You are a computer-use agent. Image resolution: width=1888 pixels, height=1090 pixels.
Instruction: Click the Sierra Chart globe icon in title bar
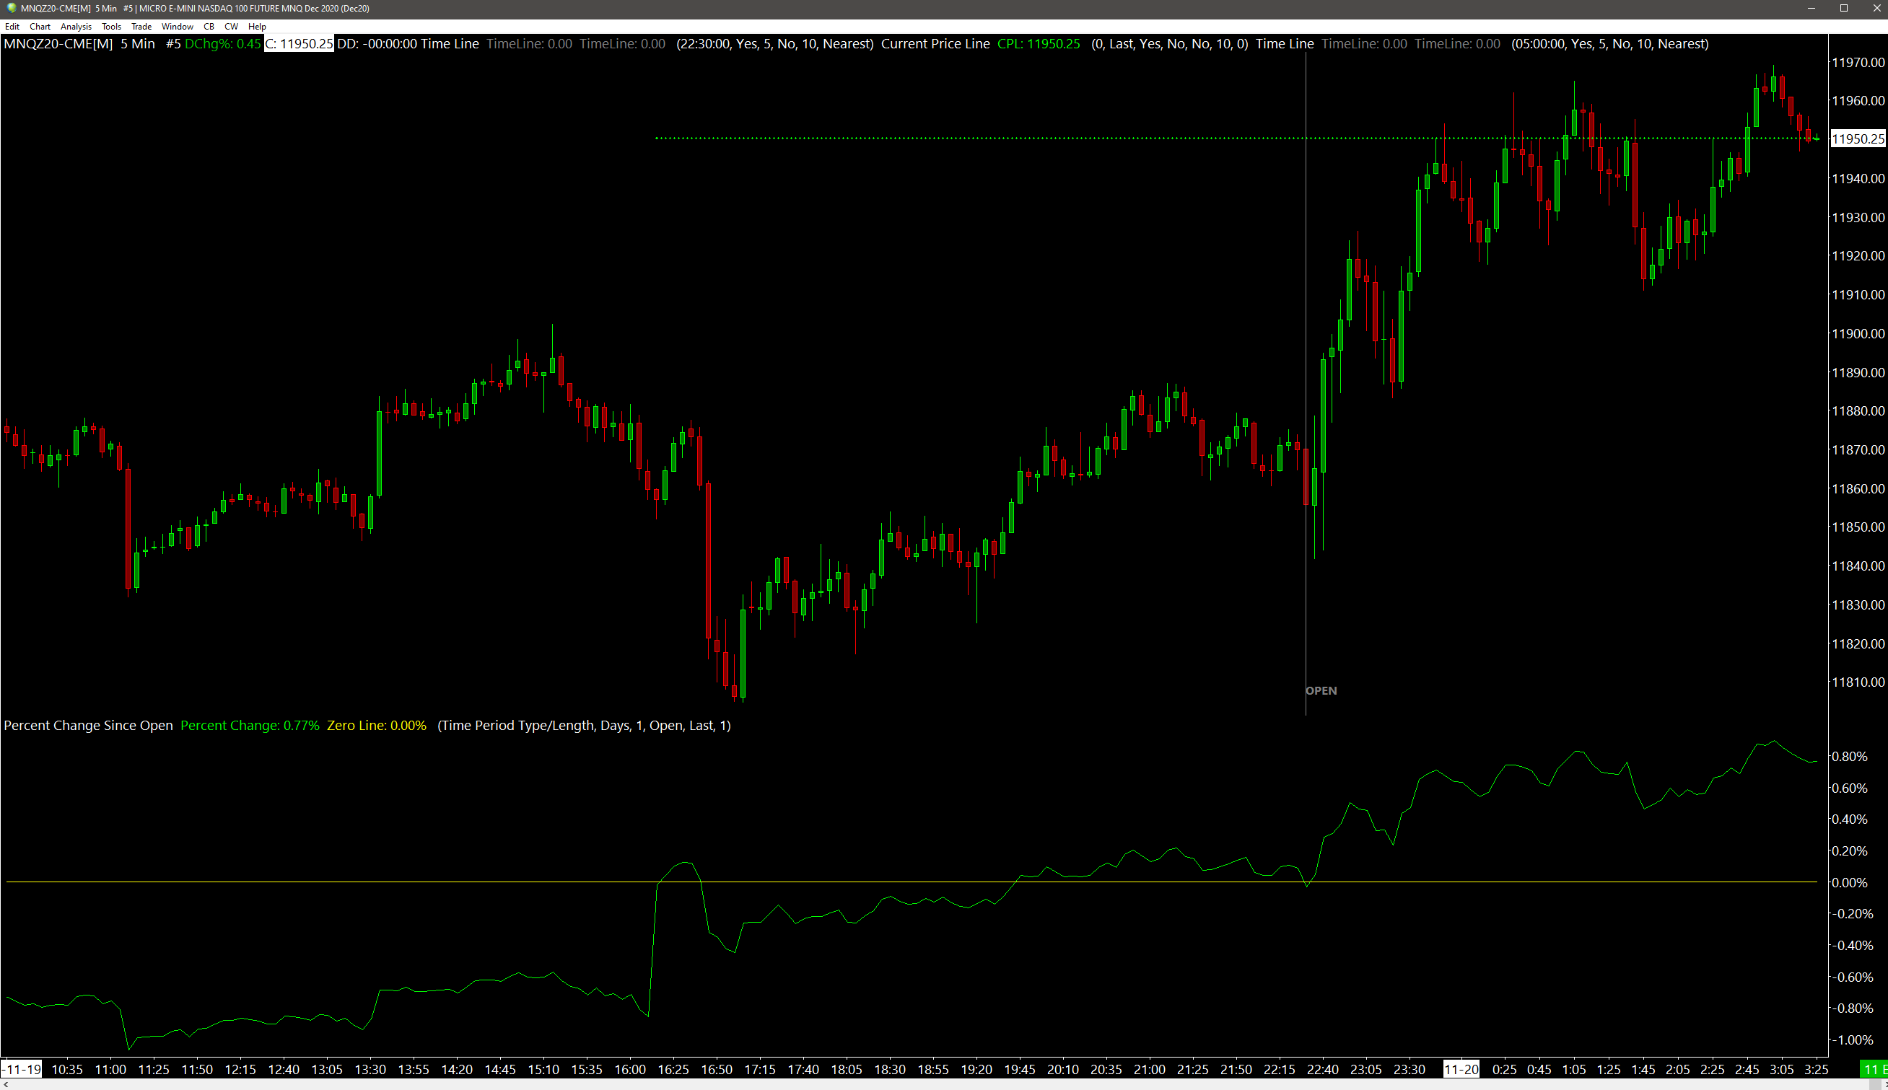[12, 8]
